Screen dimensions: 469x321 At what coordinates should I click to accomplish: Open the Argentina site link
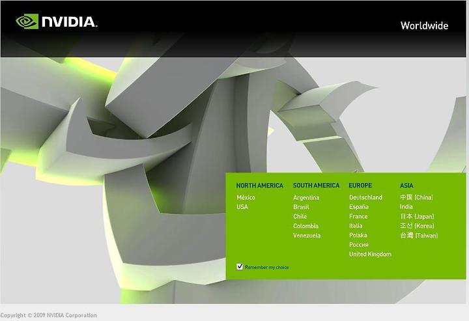pyautogui.click(x=306, y=197)
